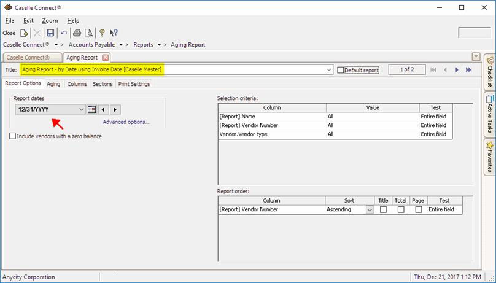
Task: Open Print Preview from the toolbar
Action: [x=89, y=33]
